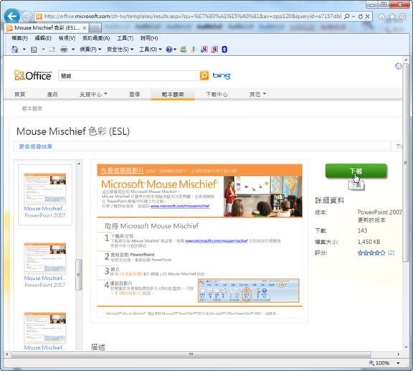
Task: Open the 網頁(P) dropdown
Action: (x=90, y=50)
